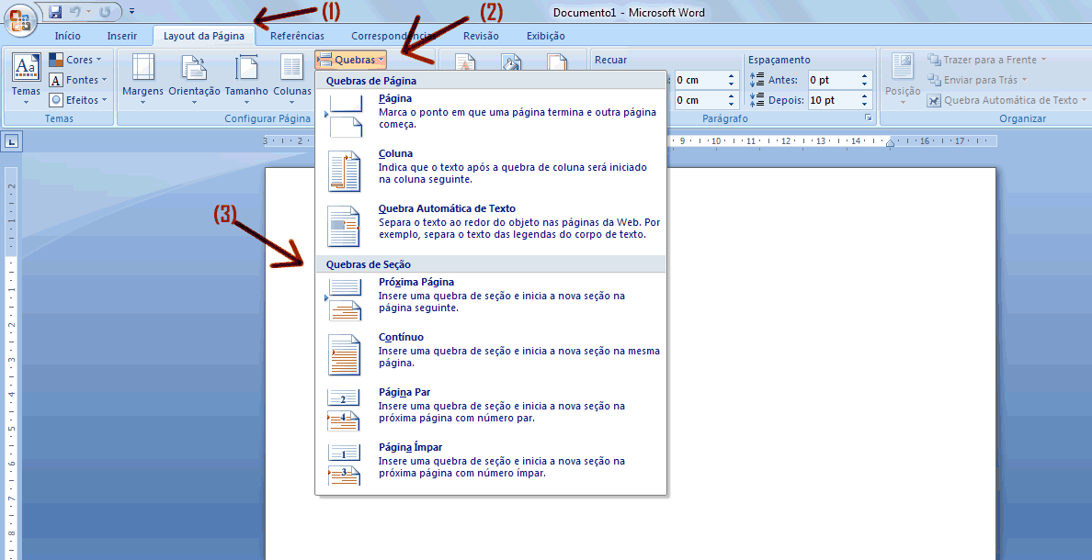1092x560 pixels.
Task: Insert Página Ímpar section break
Action: click(490, 465)
